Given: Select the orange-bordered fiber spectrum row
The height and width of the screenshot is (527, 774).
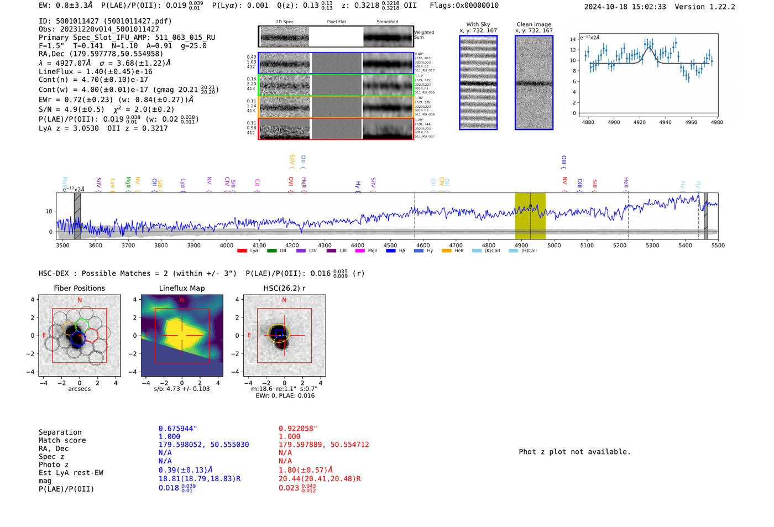Looking at the screenshot, I should (x=336, y=107).
